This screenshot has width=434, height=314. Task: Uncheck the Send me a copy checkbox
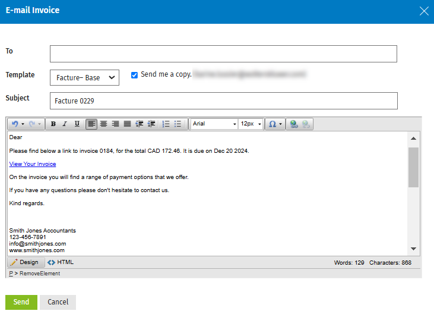coord(134,75)
